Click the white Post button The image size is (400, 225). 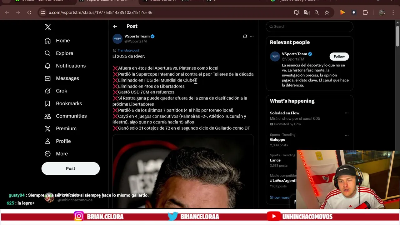click(71, 168)
